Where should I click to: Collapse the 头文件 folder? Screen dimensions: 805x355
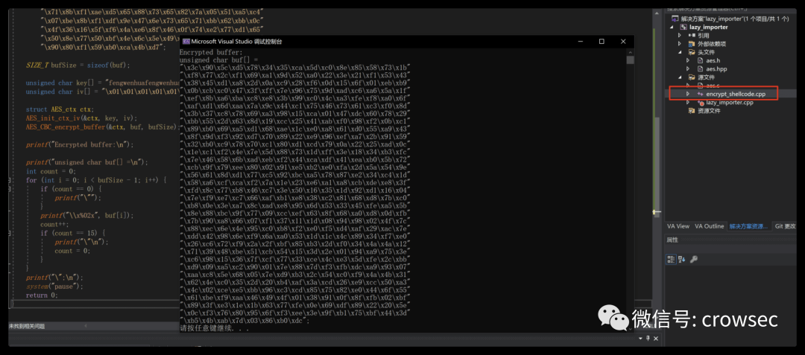[x=680, y=52]
